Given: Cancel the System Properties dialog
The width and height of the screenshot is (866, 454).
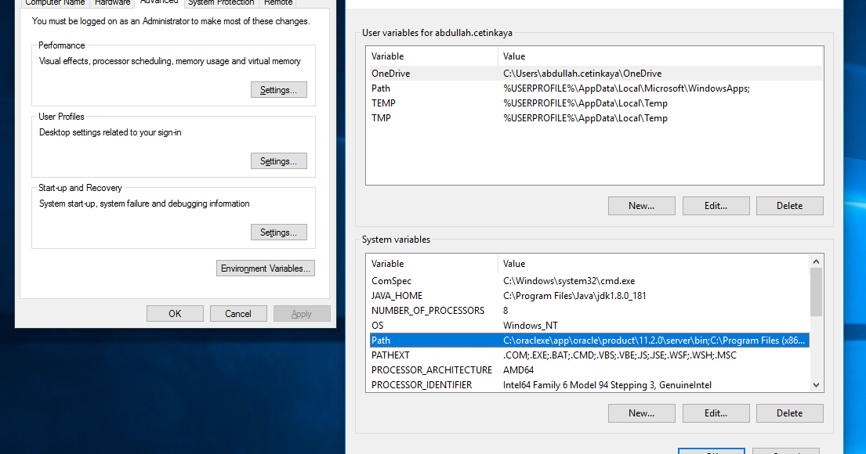Looking at the screenshot, I should (238, 313).
